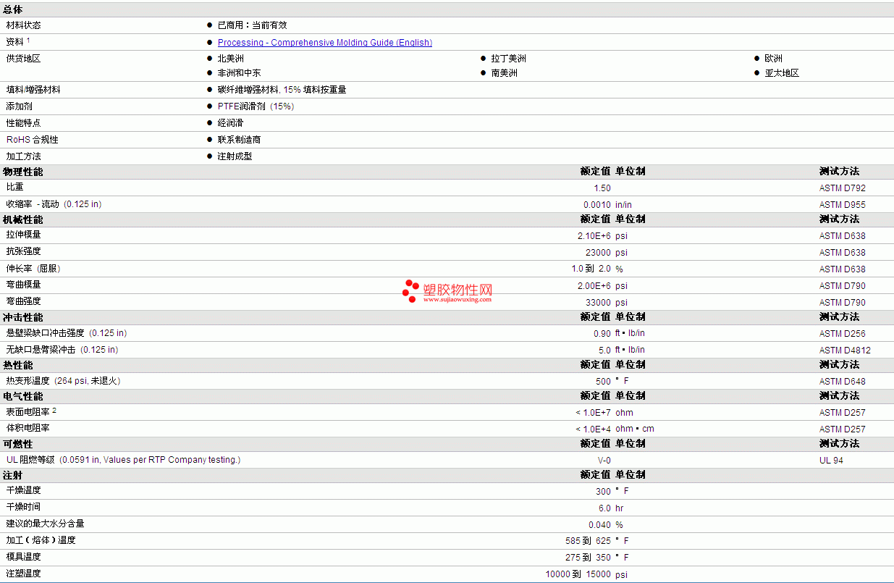Select the 总体 section header
Screen dimensions: 894x583
click(x=13, y=9)
